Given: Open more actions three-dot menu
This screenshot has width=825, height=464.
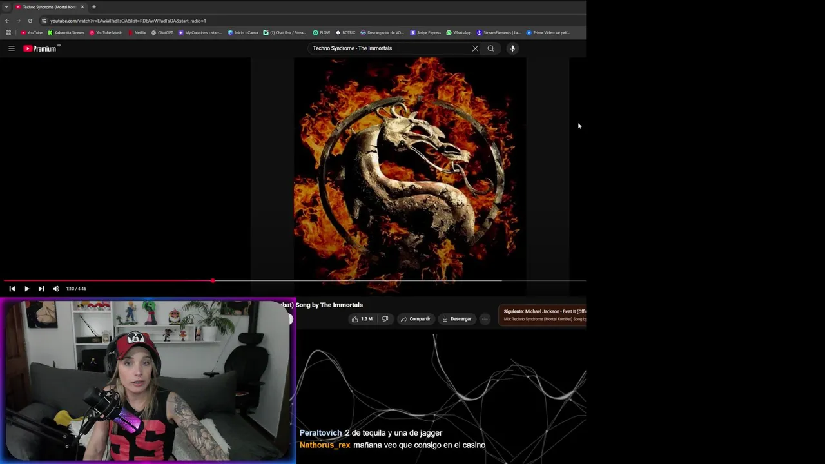Looking at the screenshot, I should click(485, 319).
